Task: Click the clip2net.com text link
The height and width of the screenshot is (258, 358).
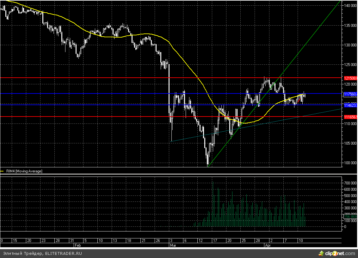Action: pyautogui.click(x=341, y=253)
